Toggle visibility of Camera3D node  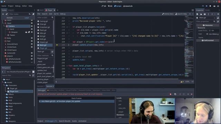pyautogui.click(x=32, y=53)
